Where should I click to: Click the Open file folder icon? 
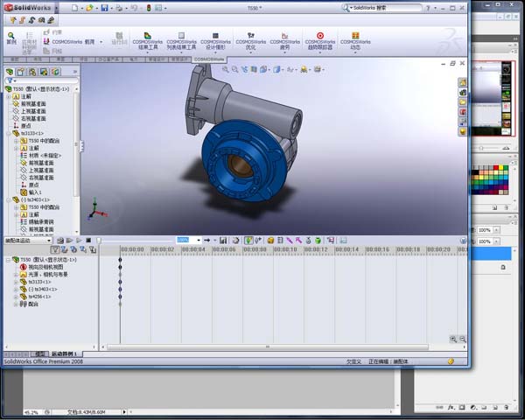click(89, 8)
